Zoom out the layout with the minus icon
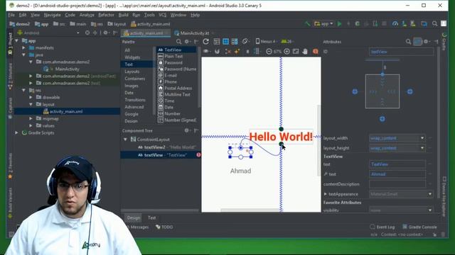The height and width of the screenshot is (255, 455). tap(269, 52)
